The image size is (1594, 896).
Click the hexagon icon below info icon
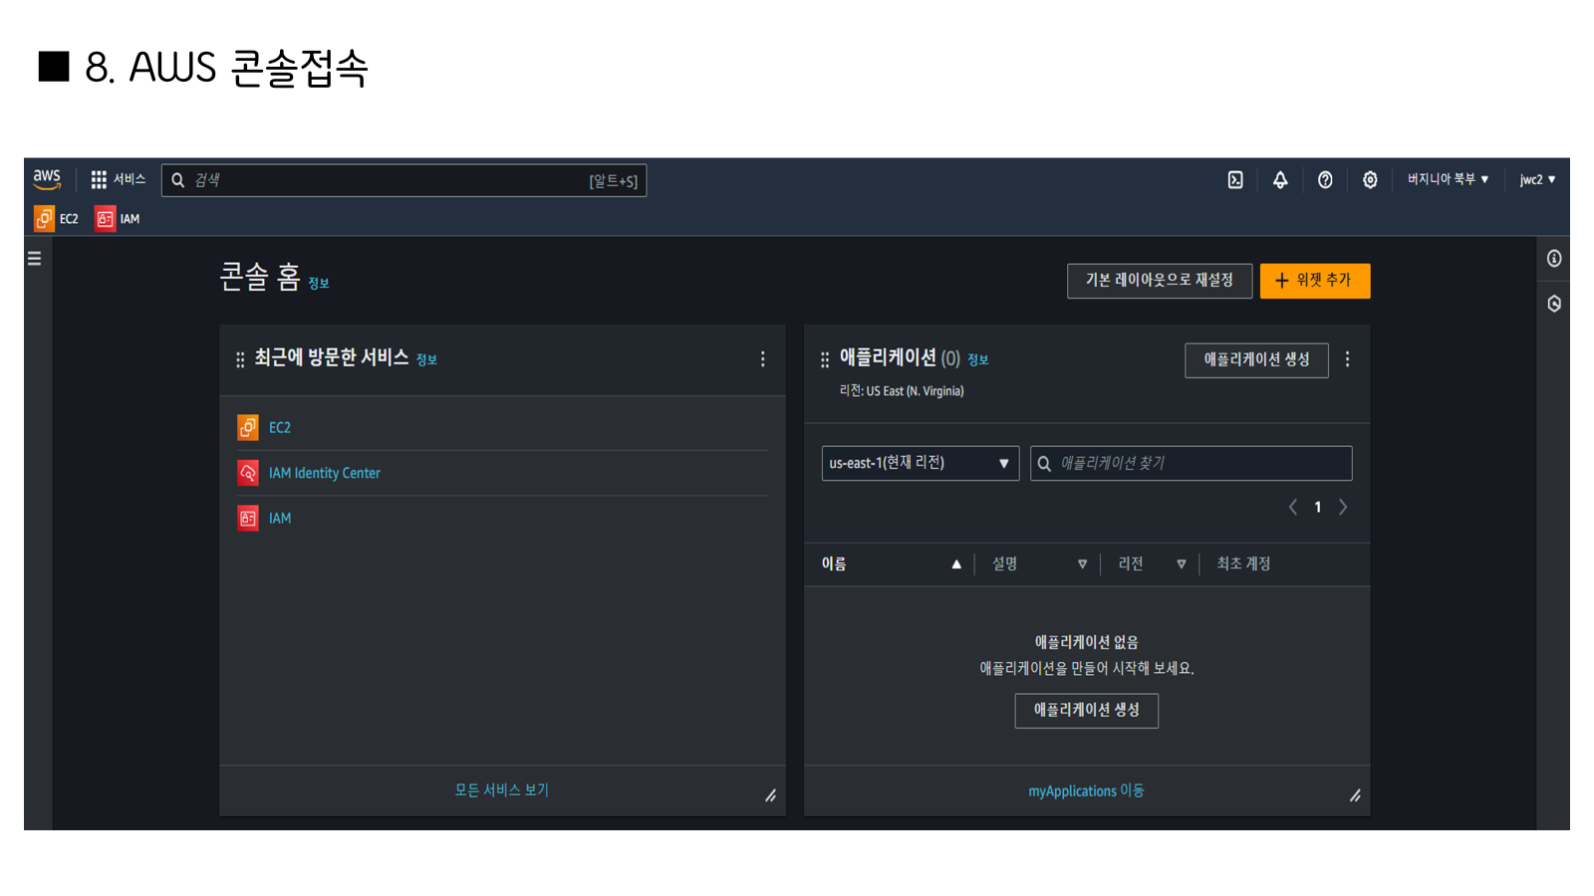pyautogui.click(x=1554, y=304)
